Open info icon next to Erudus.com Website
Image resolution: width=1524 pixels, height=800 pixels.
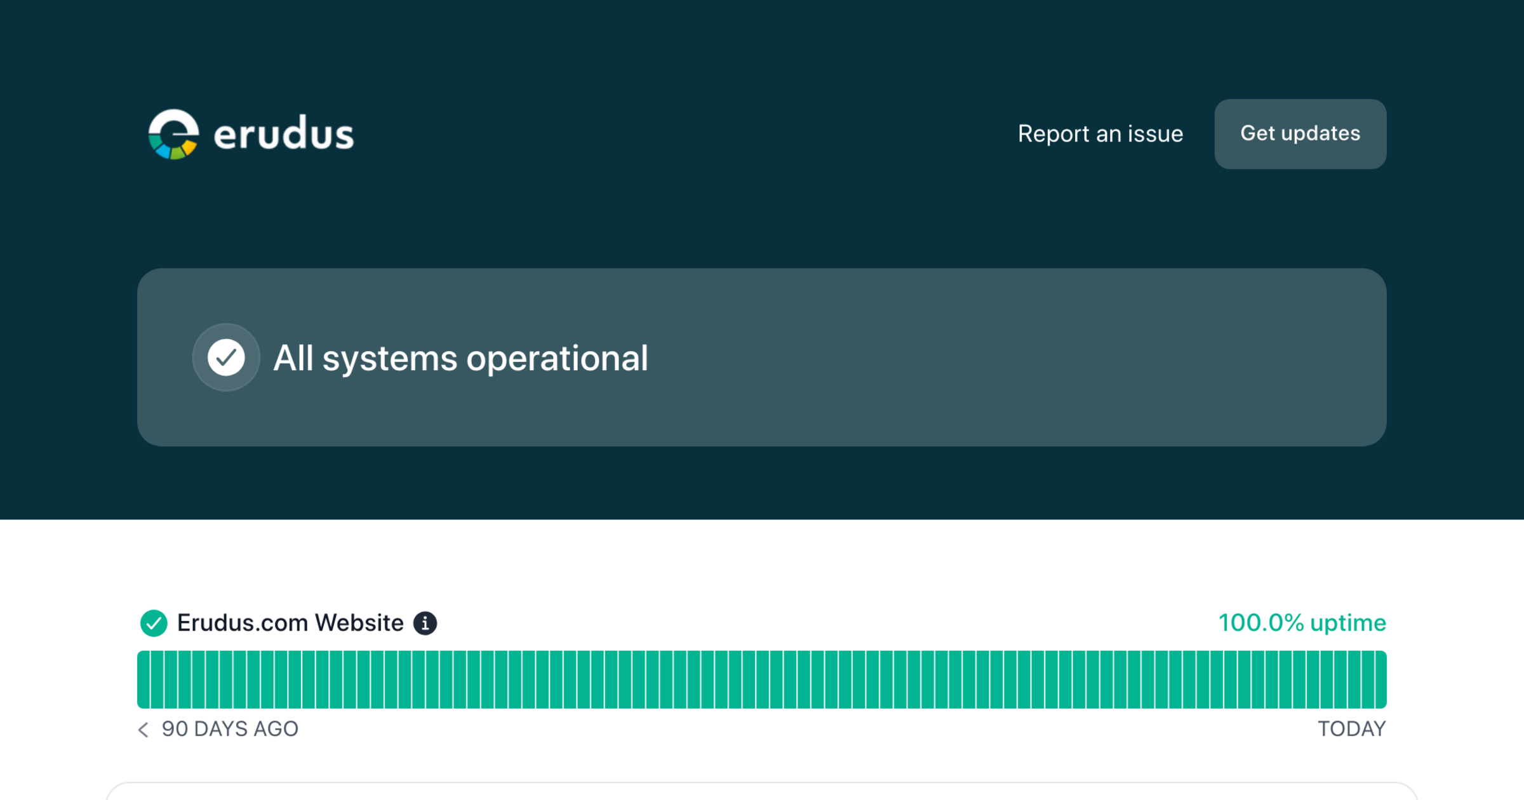click(x=425, y=623)
